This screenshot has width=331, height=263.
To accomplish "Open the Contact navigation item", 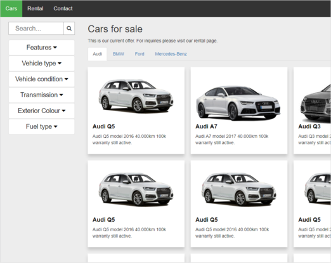I will tap(63, 8).
